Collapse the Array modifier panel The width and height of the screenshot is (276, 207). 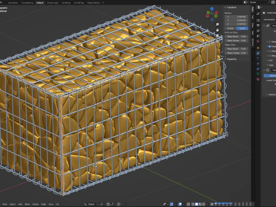pos(264,25)
